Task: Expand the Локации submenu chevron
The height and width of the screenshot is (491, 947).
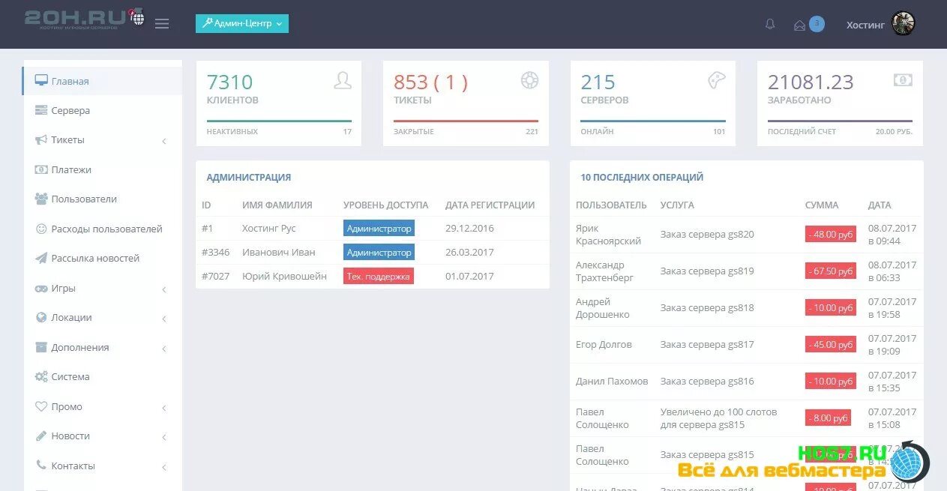Action: (x=163, y=318)
